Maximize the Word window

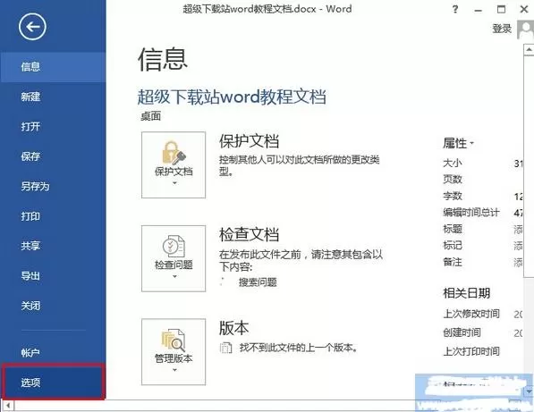[x=501, y=9]
